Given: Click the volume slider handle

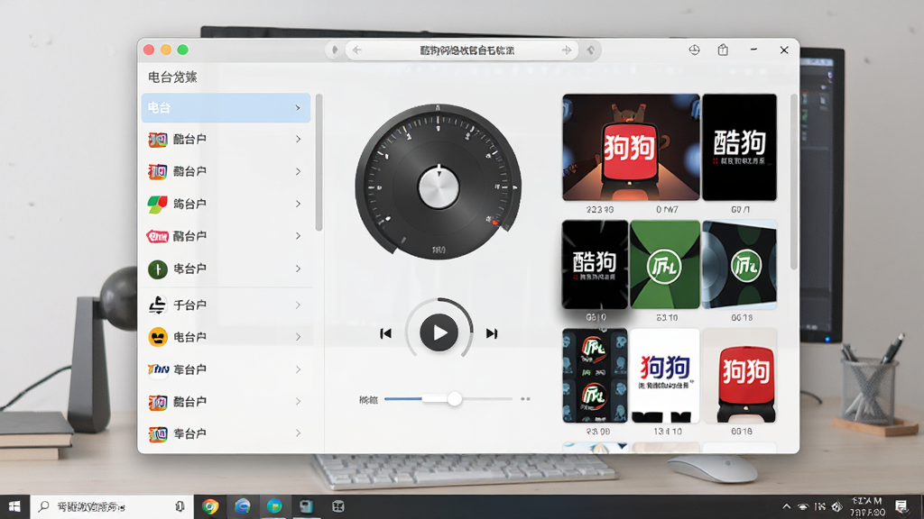Looking at the screenshot, I should [454, 399].
